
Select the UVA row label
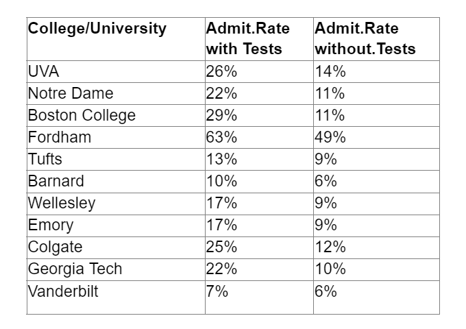pyautogui.click(x=45, y=71)
